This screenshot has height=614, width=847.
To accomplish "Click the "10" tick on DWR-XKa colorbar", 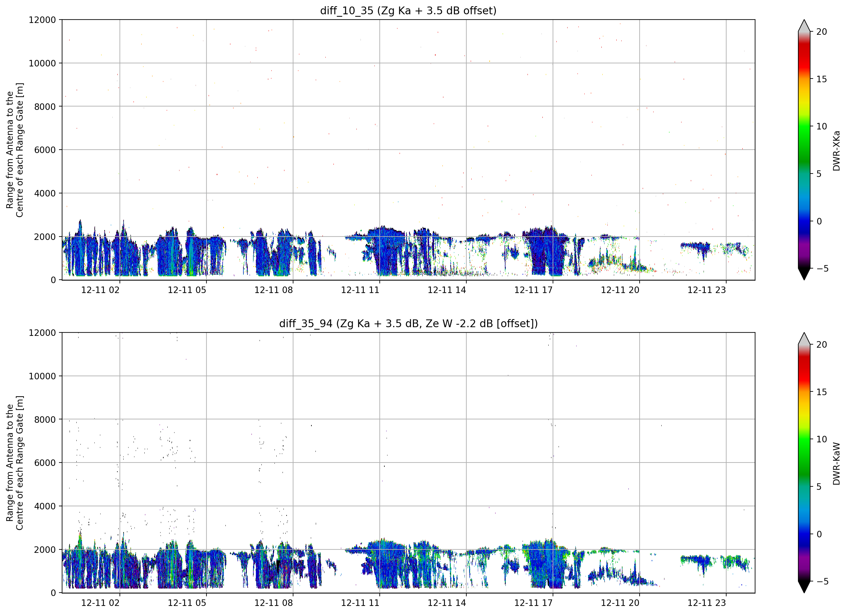I will coord(821,126).
